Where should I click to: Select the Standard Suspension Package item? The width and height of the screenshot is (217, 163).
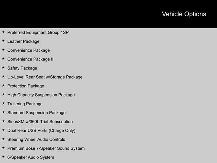[36, 113]
